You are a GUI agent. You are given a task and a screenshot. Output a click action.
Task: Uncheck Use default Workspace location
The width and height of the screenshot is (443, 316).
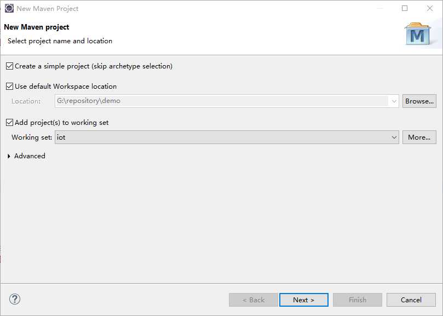[10, 86]
